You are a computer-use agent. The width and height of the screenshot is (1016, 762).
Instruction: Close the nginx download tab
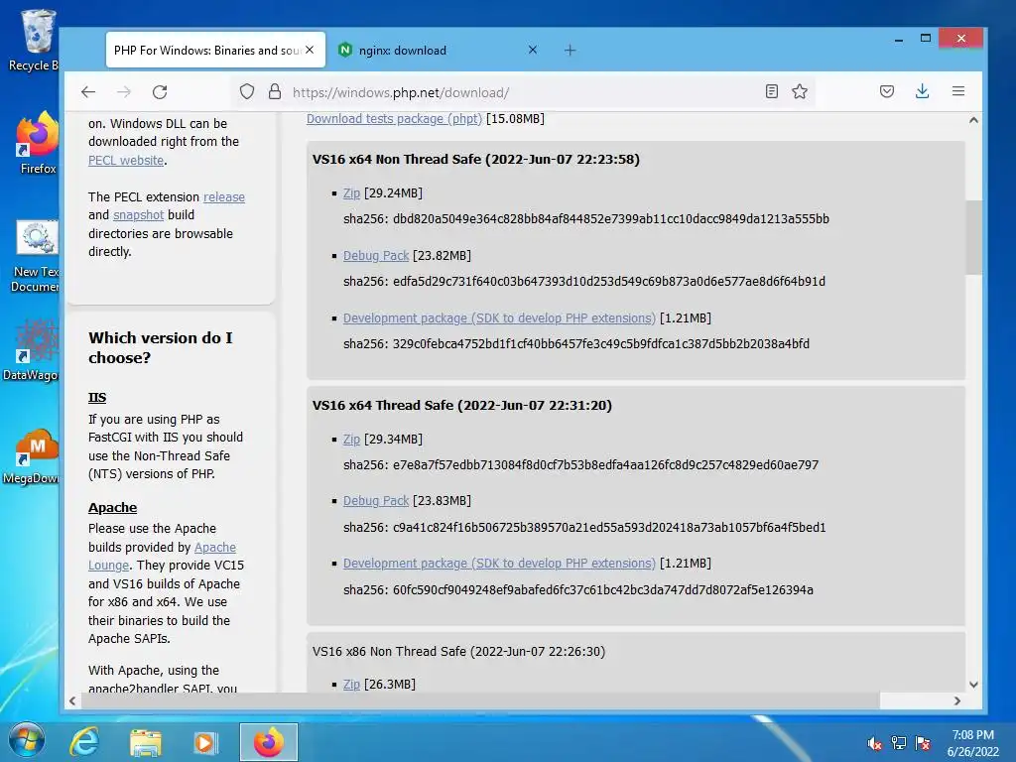click(533, 50)
